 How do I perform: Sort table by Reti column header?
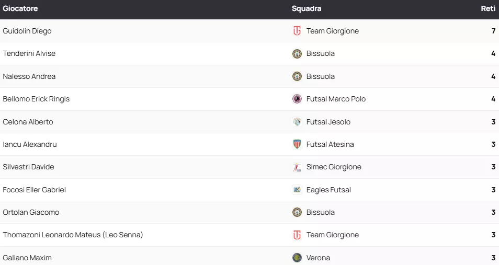[x=488, y=8]
